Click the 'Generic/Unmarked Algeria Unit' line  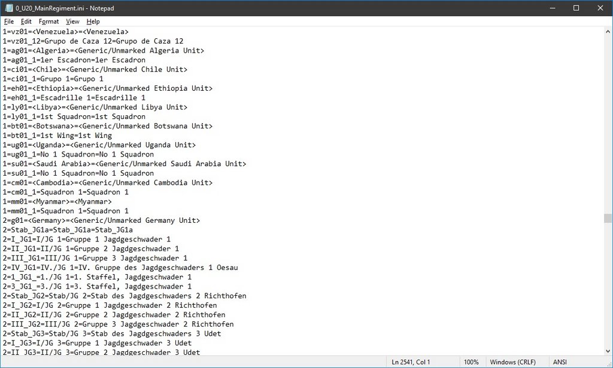[103, 50]
